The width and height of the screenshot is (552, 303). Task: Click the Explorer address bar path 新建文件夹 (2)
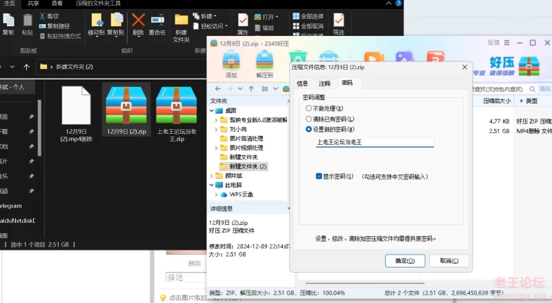click(75, 66)
